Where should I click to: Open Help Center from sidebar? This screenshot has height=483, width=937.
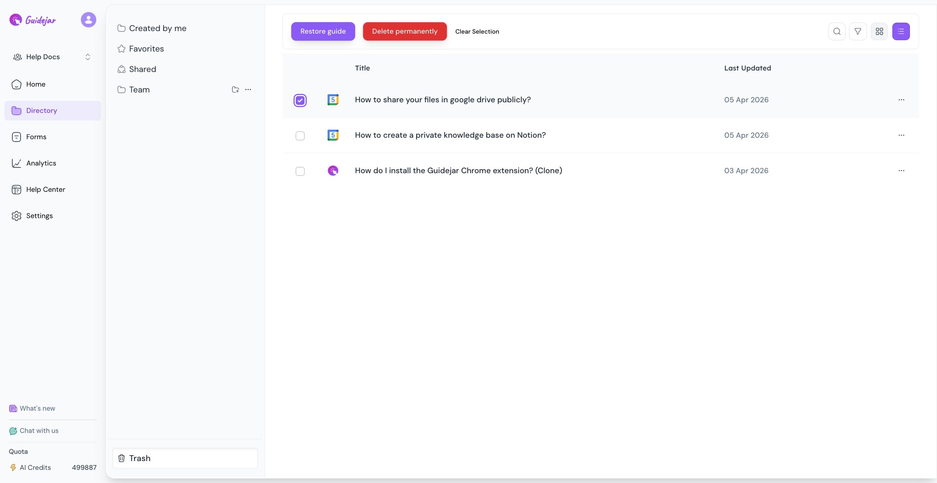45,190
